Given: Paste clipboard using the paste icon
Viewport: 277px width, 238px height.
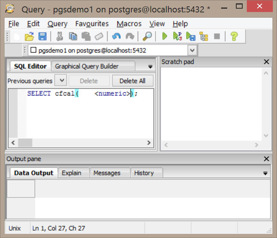Looking at the screenshot, I should [86, 36].
